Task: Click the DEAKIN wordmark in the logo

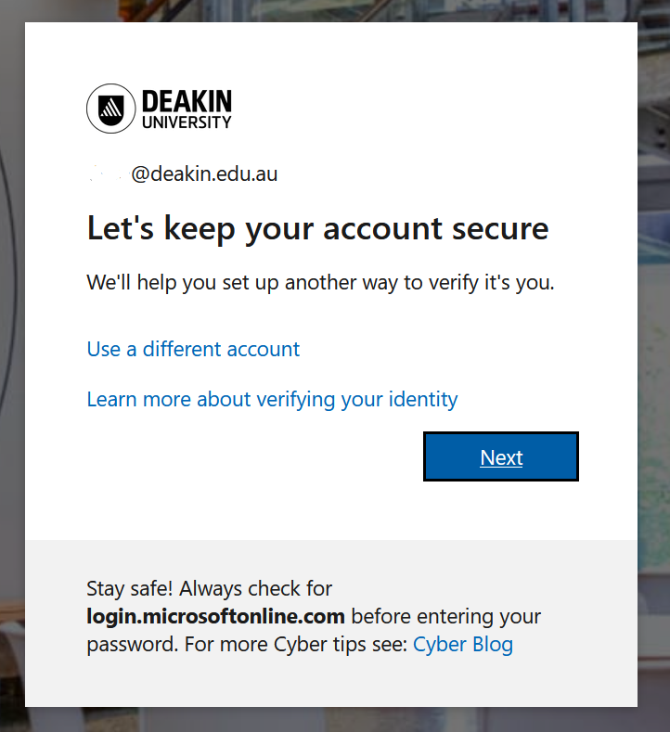Action: tap(187, 100)
